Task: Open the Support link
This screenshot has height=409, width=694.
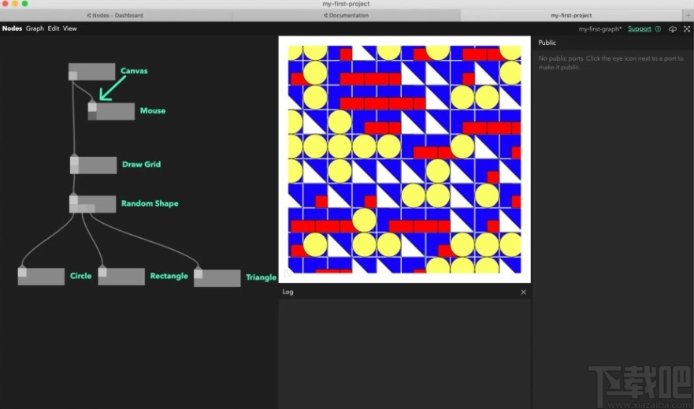Action: point(640,29)
